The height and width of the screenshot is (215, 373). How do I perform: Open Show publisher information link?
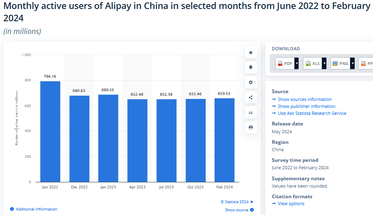[x=307, y=106]
